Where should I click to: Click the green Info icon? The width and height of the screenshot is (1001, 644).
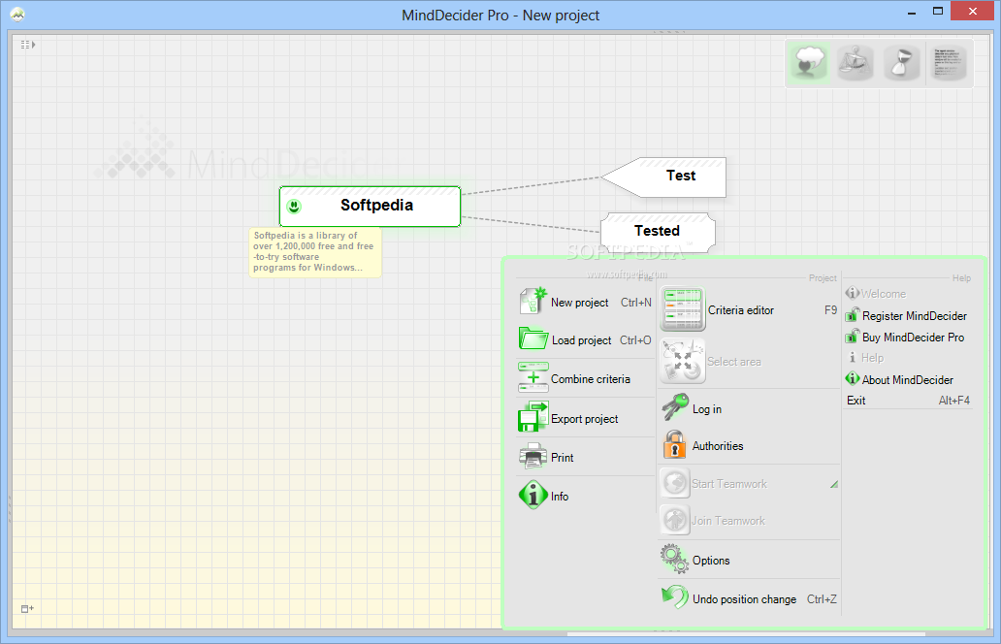click(x=533, y=495)
